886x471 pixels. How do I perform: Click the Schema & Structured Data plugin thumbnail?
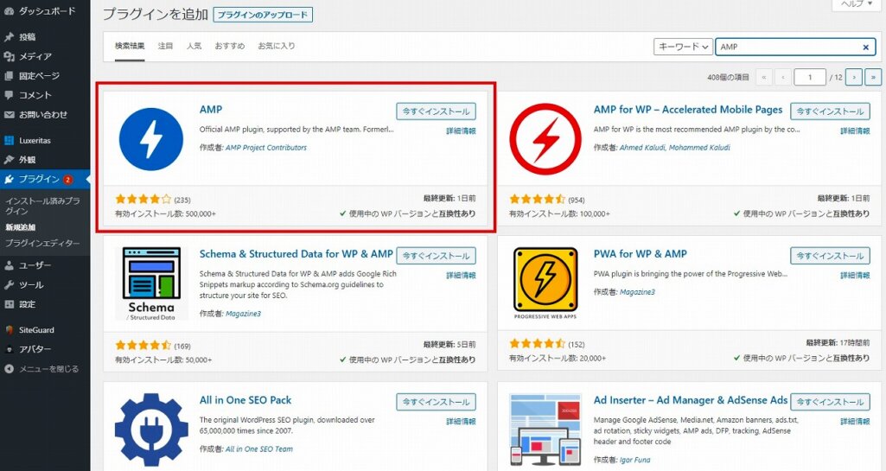(x=151, y=284)
